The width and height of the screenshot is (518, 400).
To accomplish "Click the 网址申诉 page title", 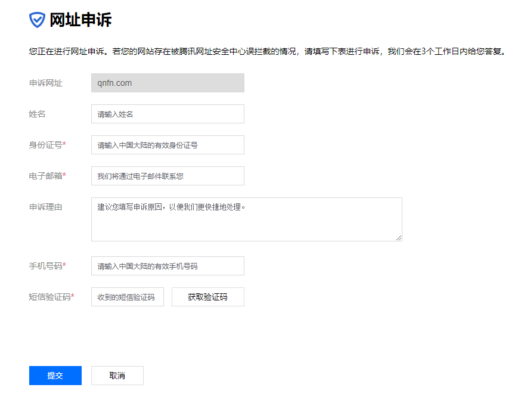I will pyautogui.click(x=80, y=20).
